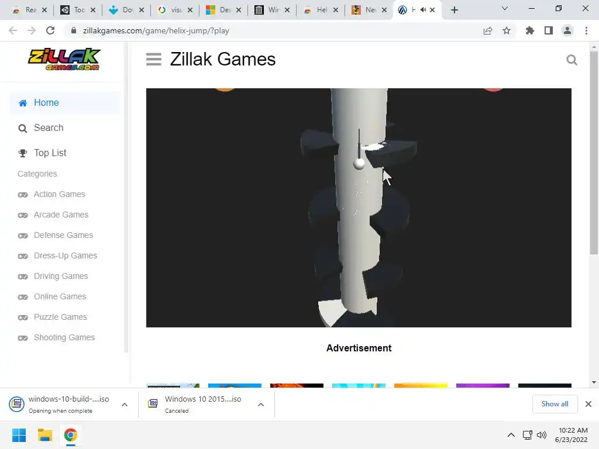Go back to previous page
The width and height of the screenshot is (599, 449).
tap(13, 30)
